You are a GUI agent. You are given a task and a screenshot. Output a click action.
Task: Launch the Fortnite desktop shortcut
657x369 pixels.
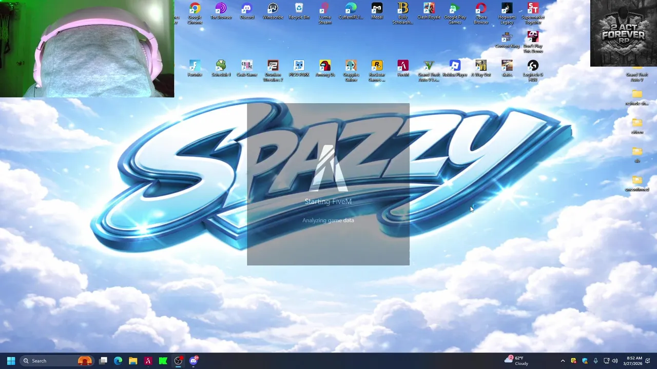point(195,69)
